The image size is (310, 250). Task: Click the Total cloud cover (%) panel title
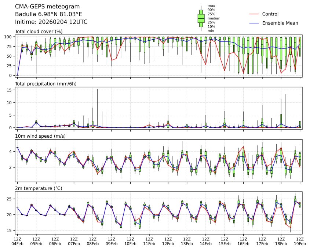(x=39, y=32)
